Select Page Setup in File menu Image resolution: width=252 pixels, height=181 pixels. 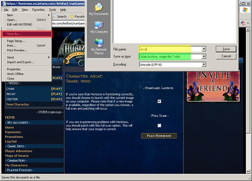[16, 41]
